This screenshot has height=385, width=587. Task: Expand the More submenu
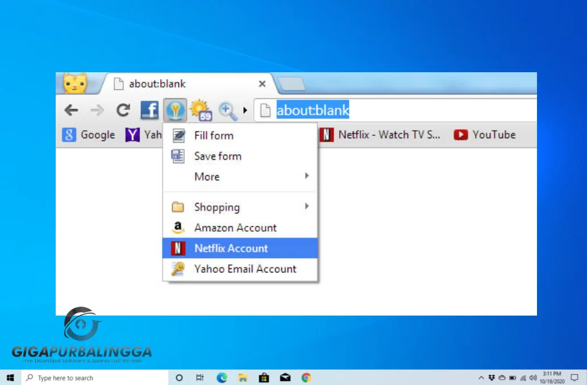click(x=206, y=176)
